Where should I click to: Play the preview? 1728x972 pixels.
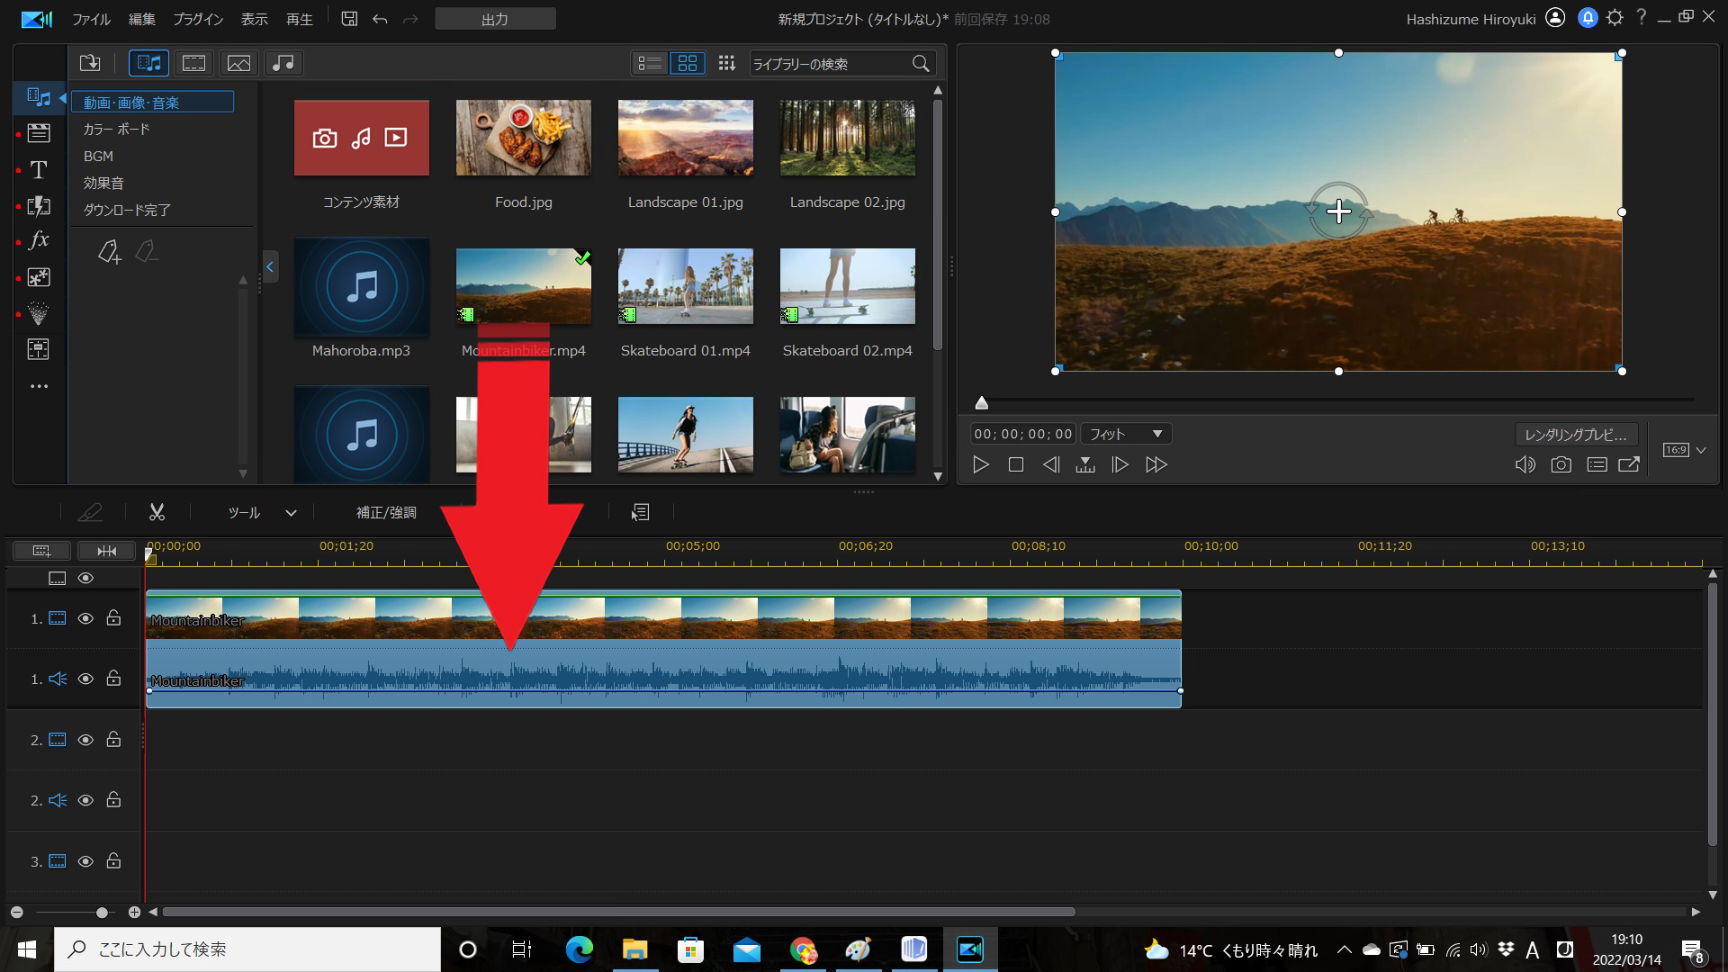click(x=981, y=465)
